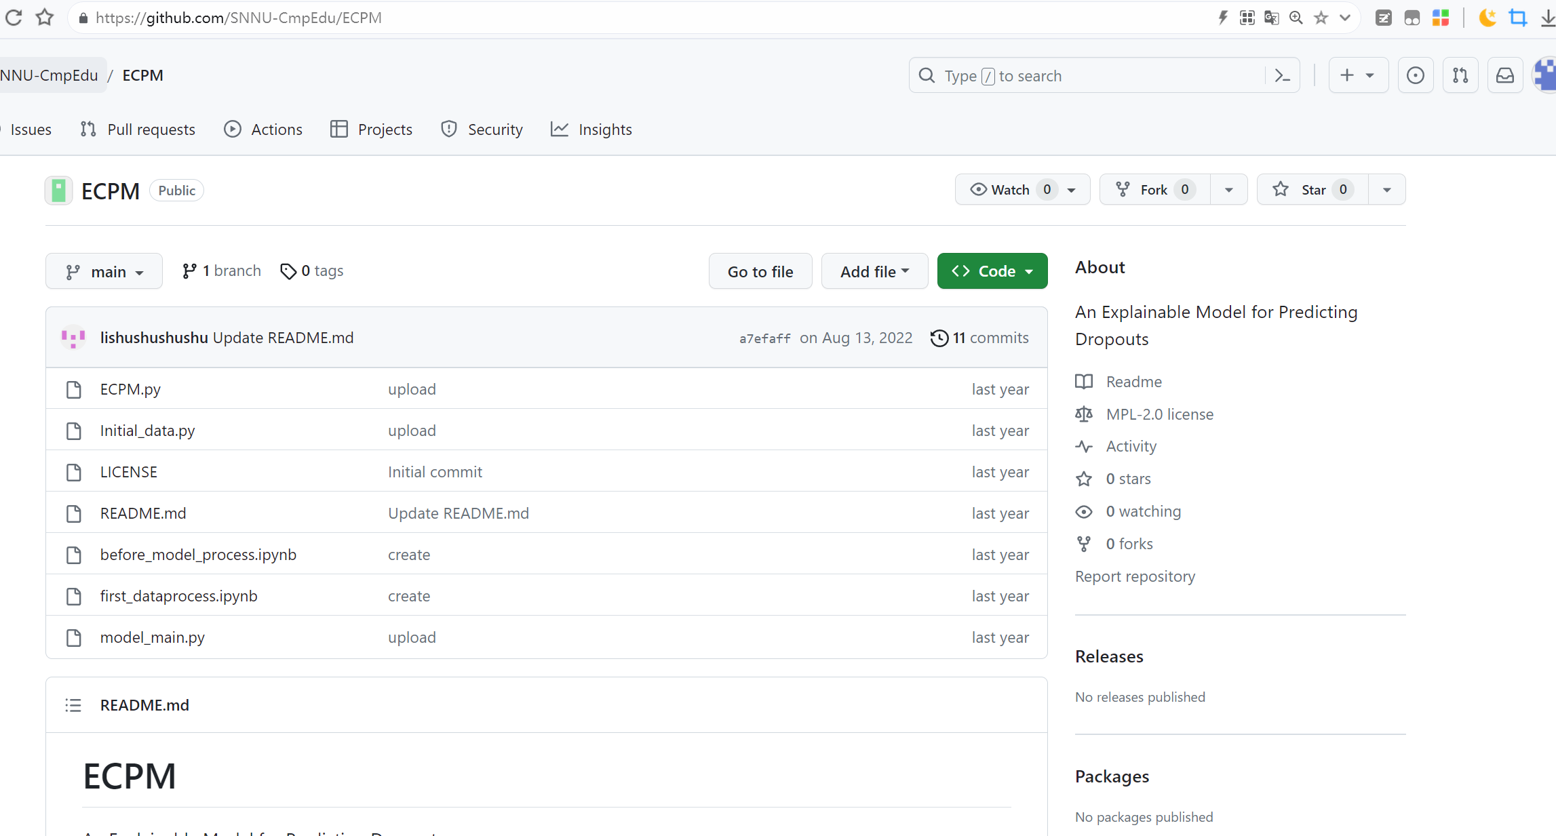Open commit history clock icon
The image size is (1556, 836).
point(939,338)
